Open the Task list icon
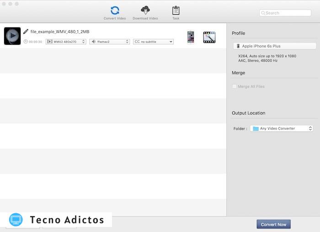Screen dimensions: 320x232 pos(176,12)
